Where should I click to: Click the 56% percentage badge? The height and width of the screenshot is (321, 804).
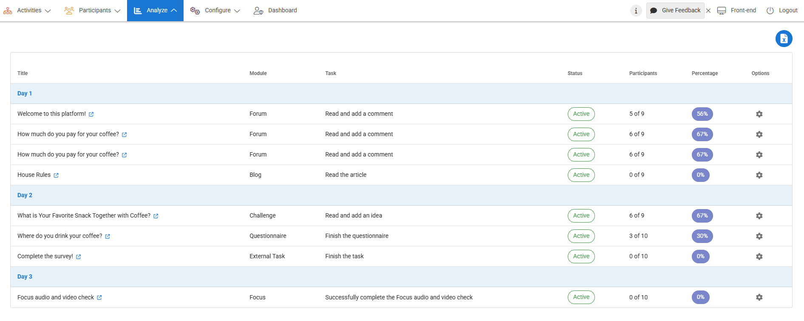click(x=702, y=114)
